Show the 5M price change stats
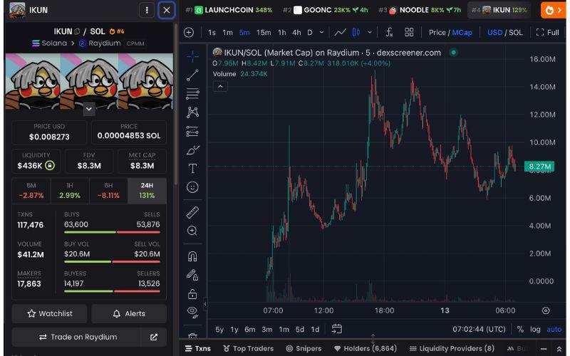570x356 pixels. click(31, 190)
